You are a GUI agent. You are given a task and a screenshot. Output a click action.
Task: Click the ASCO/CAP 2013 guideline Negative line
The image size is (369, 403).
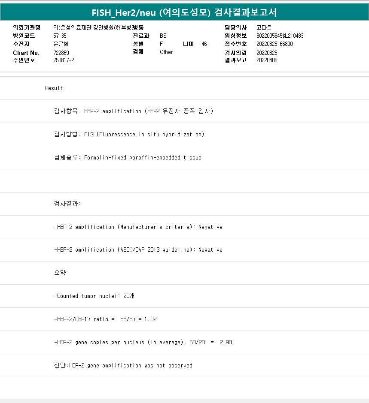(x=138, y=250)
